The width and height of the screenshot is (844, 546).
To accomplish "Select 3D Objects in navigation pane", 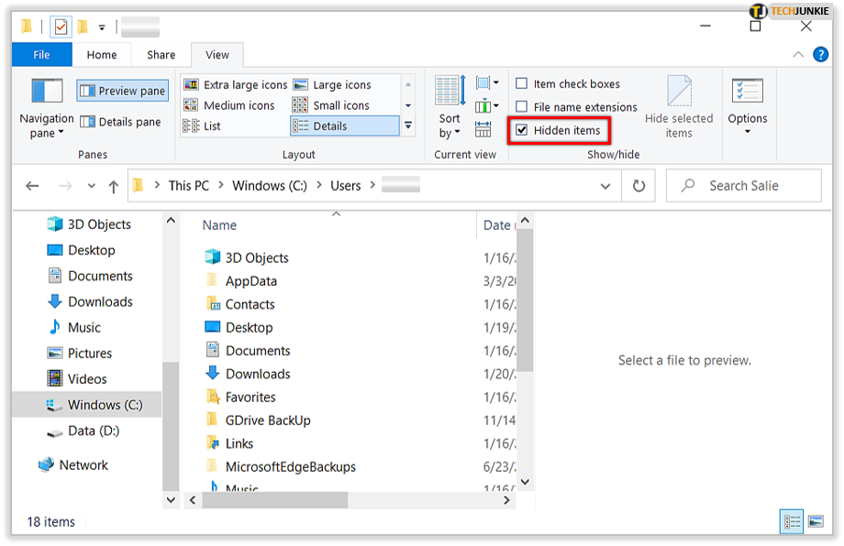I will pos(89,224).
